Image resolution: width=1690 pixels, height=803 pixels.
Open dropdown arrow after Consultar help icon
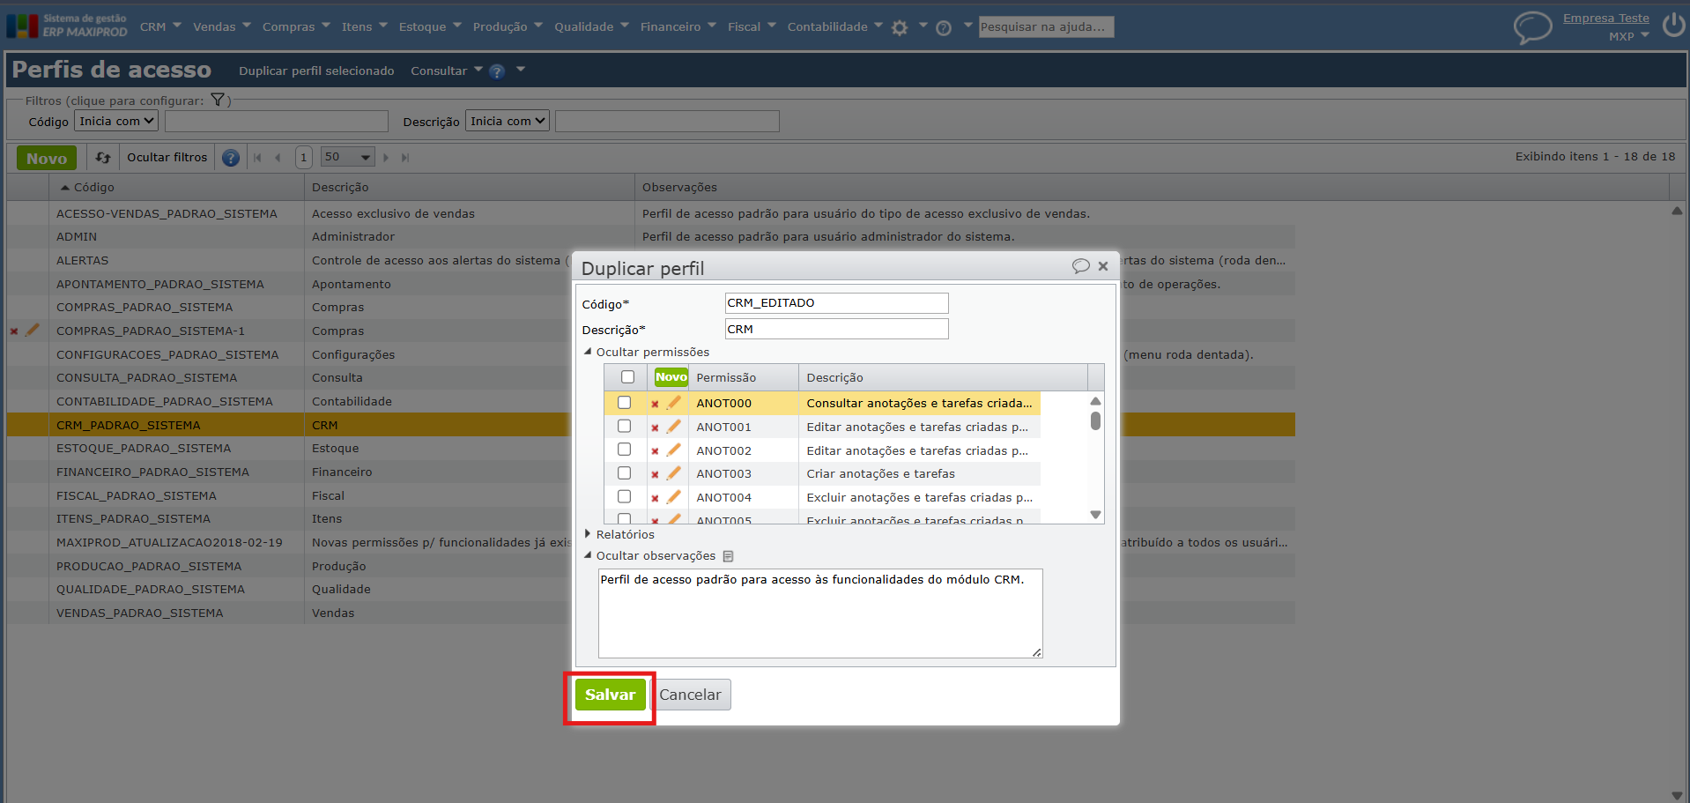tap(521, 70)
